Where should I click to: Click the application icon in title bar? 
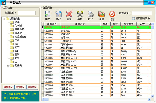[3, 3]
